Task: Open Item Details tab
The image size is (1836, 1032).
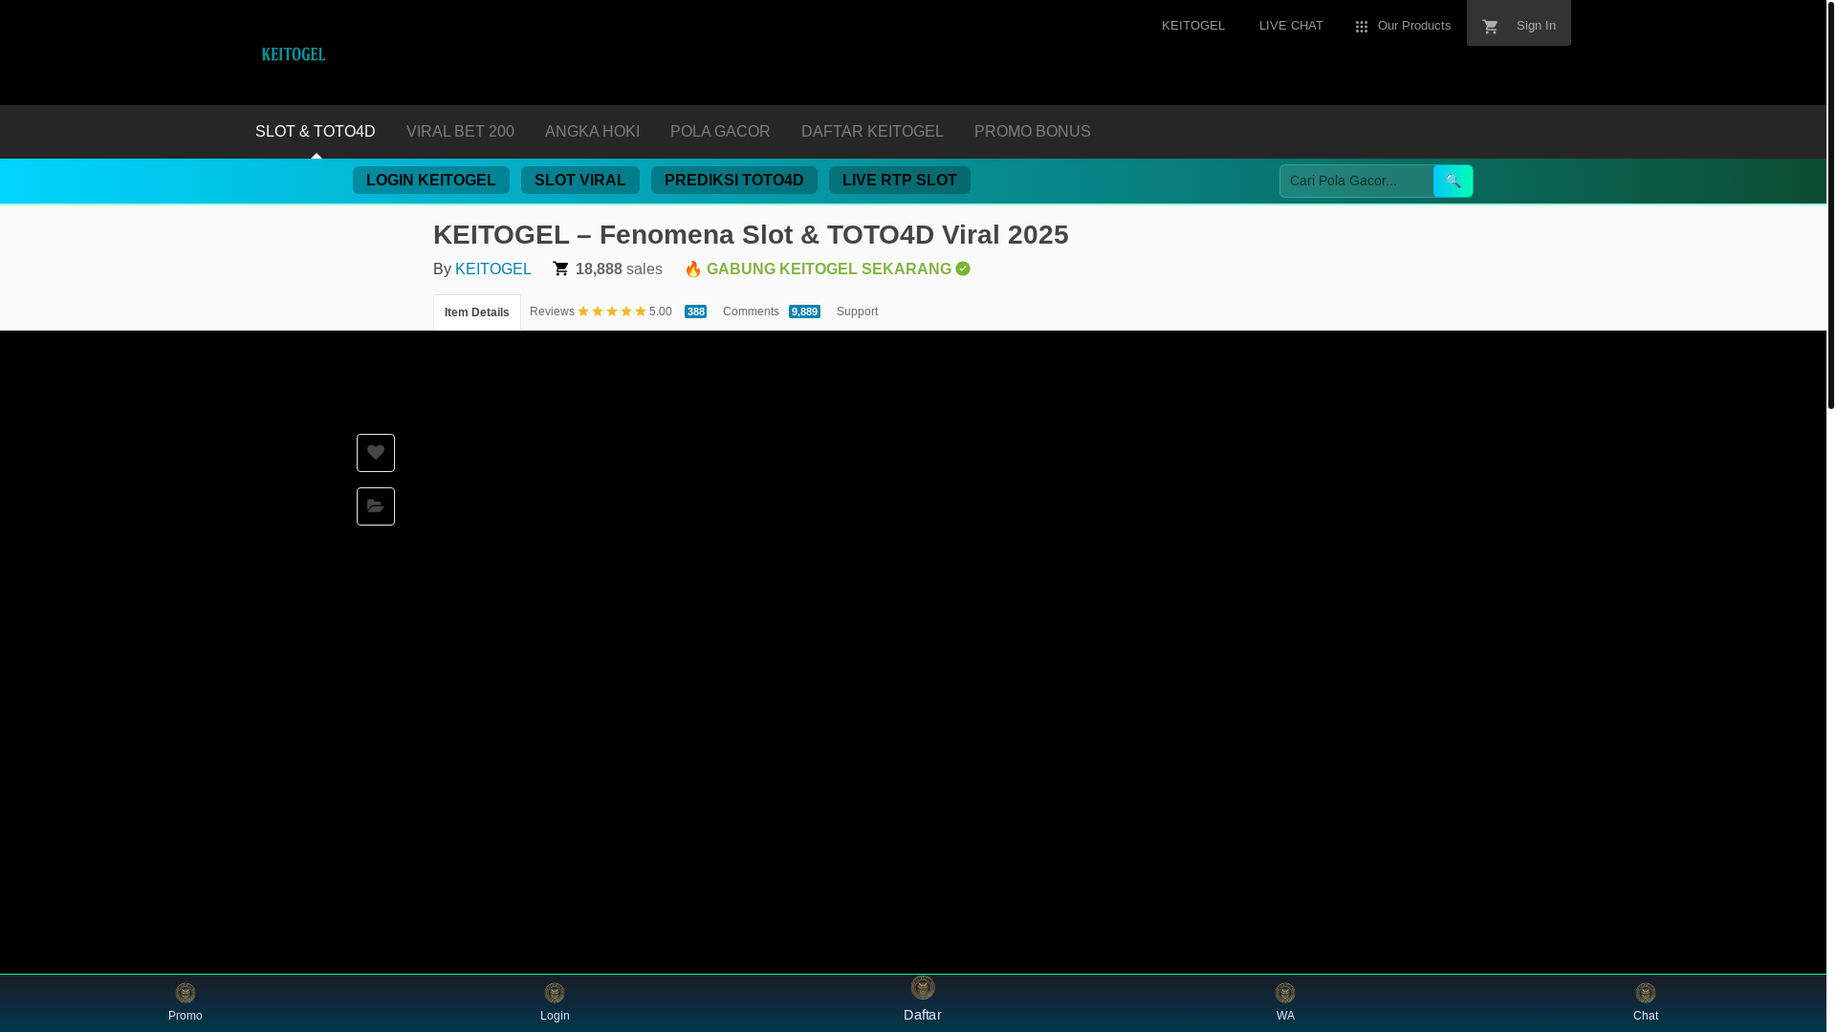Action: coord(476,312)
